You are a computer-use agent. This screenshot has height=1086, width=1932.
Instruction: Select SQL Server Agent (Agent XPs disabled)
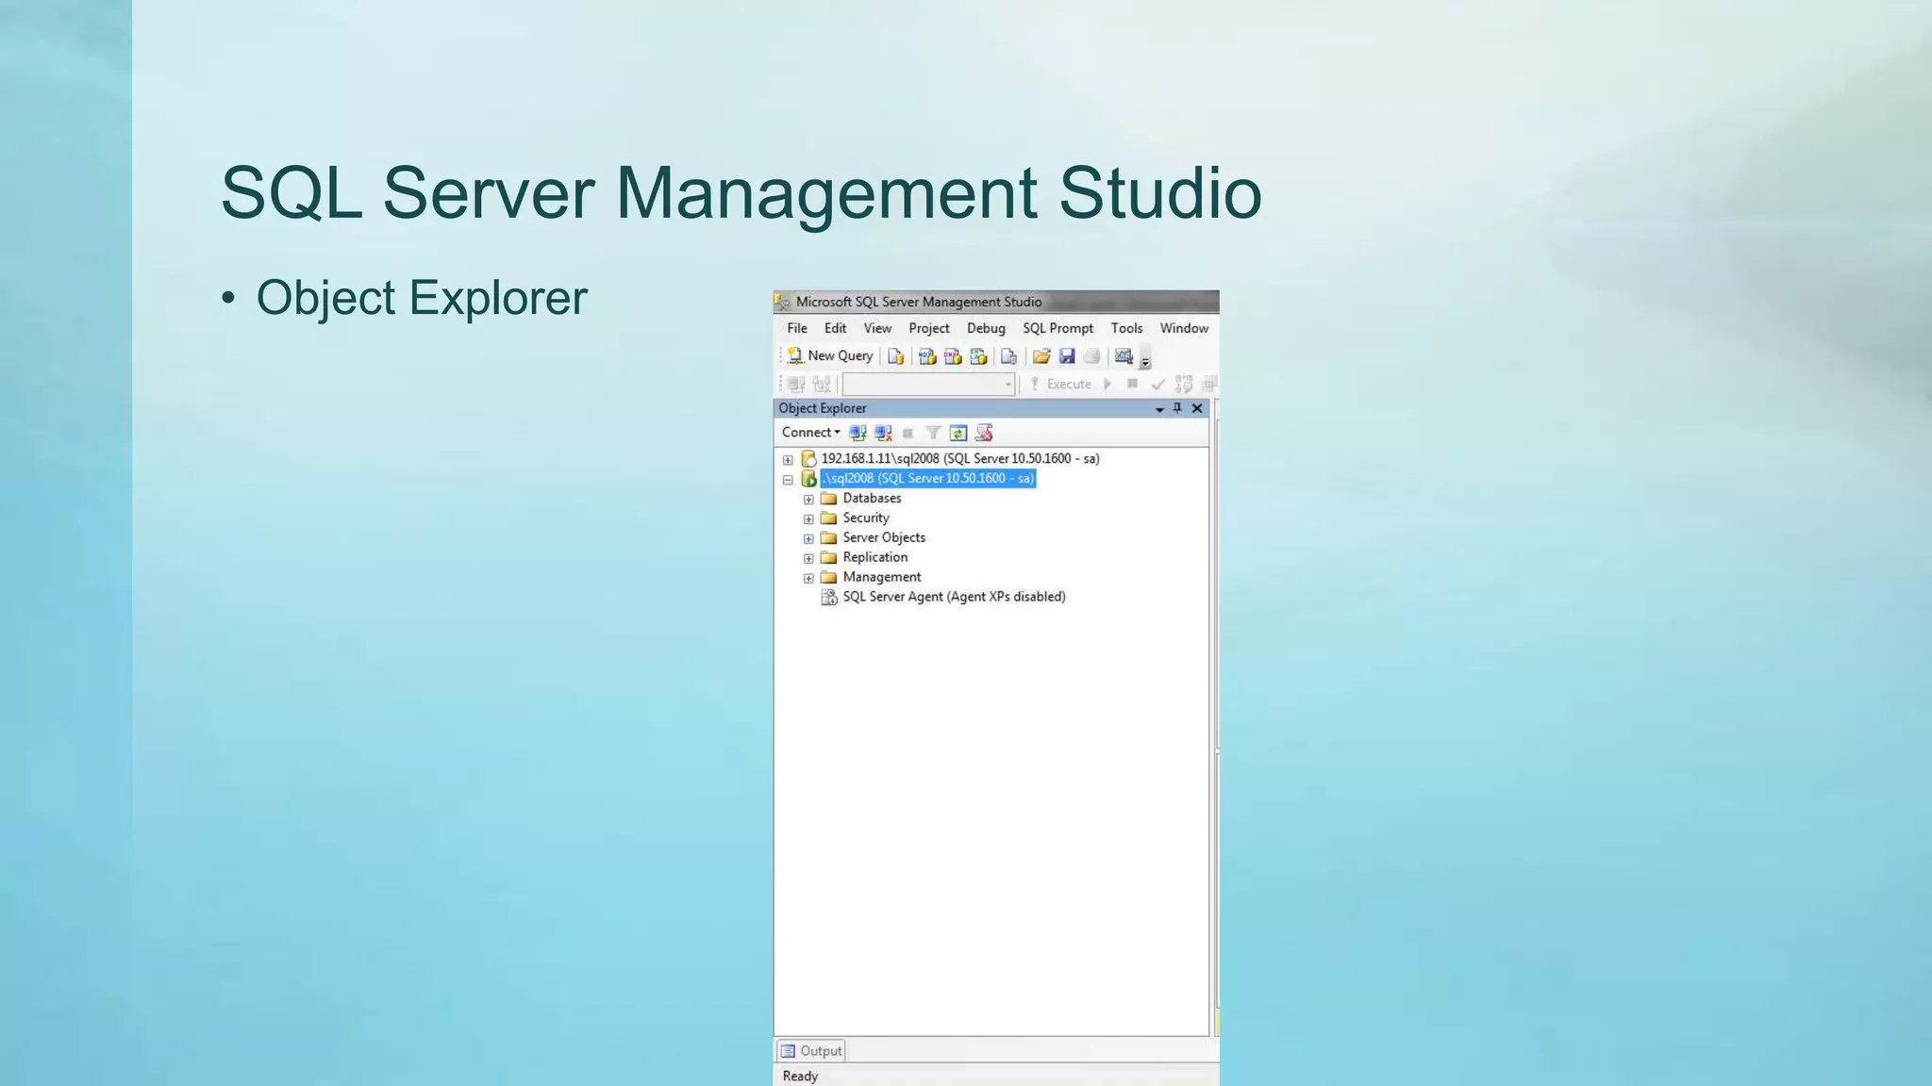point(954,598)
